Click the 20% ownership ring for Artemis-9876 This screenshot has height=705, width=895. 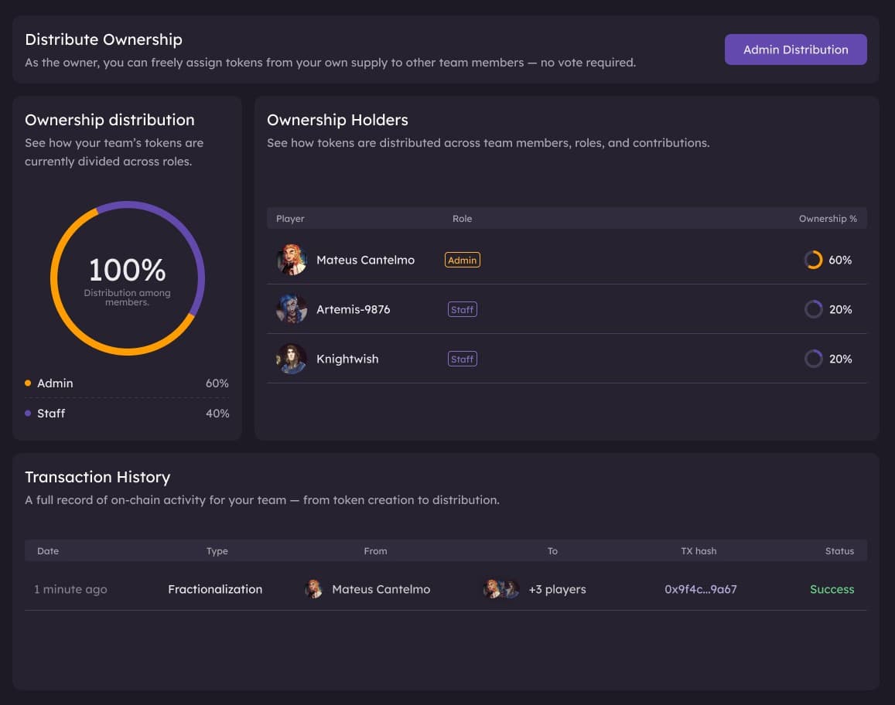[813, 309]
